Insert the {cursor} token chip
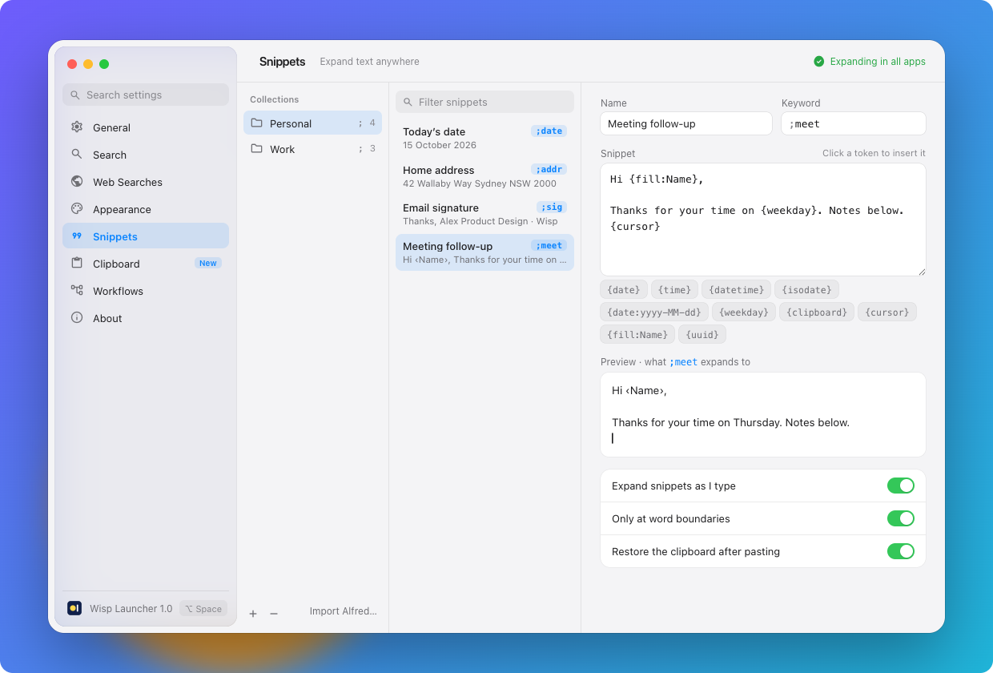Image resolution: width=993 pixels, height=673 pixels. pos(887,312)
